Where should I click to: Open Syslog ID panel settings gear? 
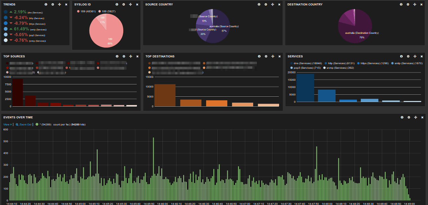click(x=124, y=5)
